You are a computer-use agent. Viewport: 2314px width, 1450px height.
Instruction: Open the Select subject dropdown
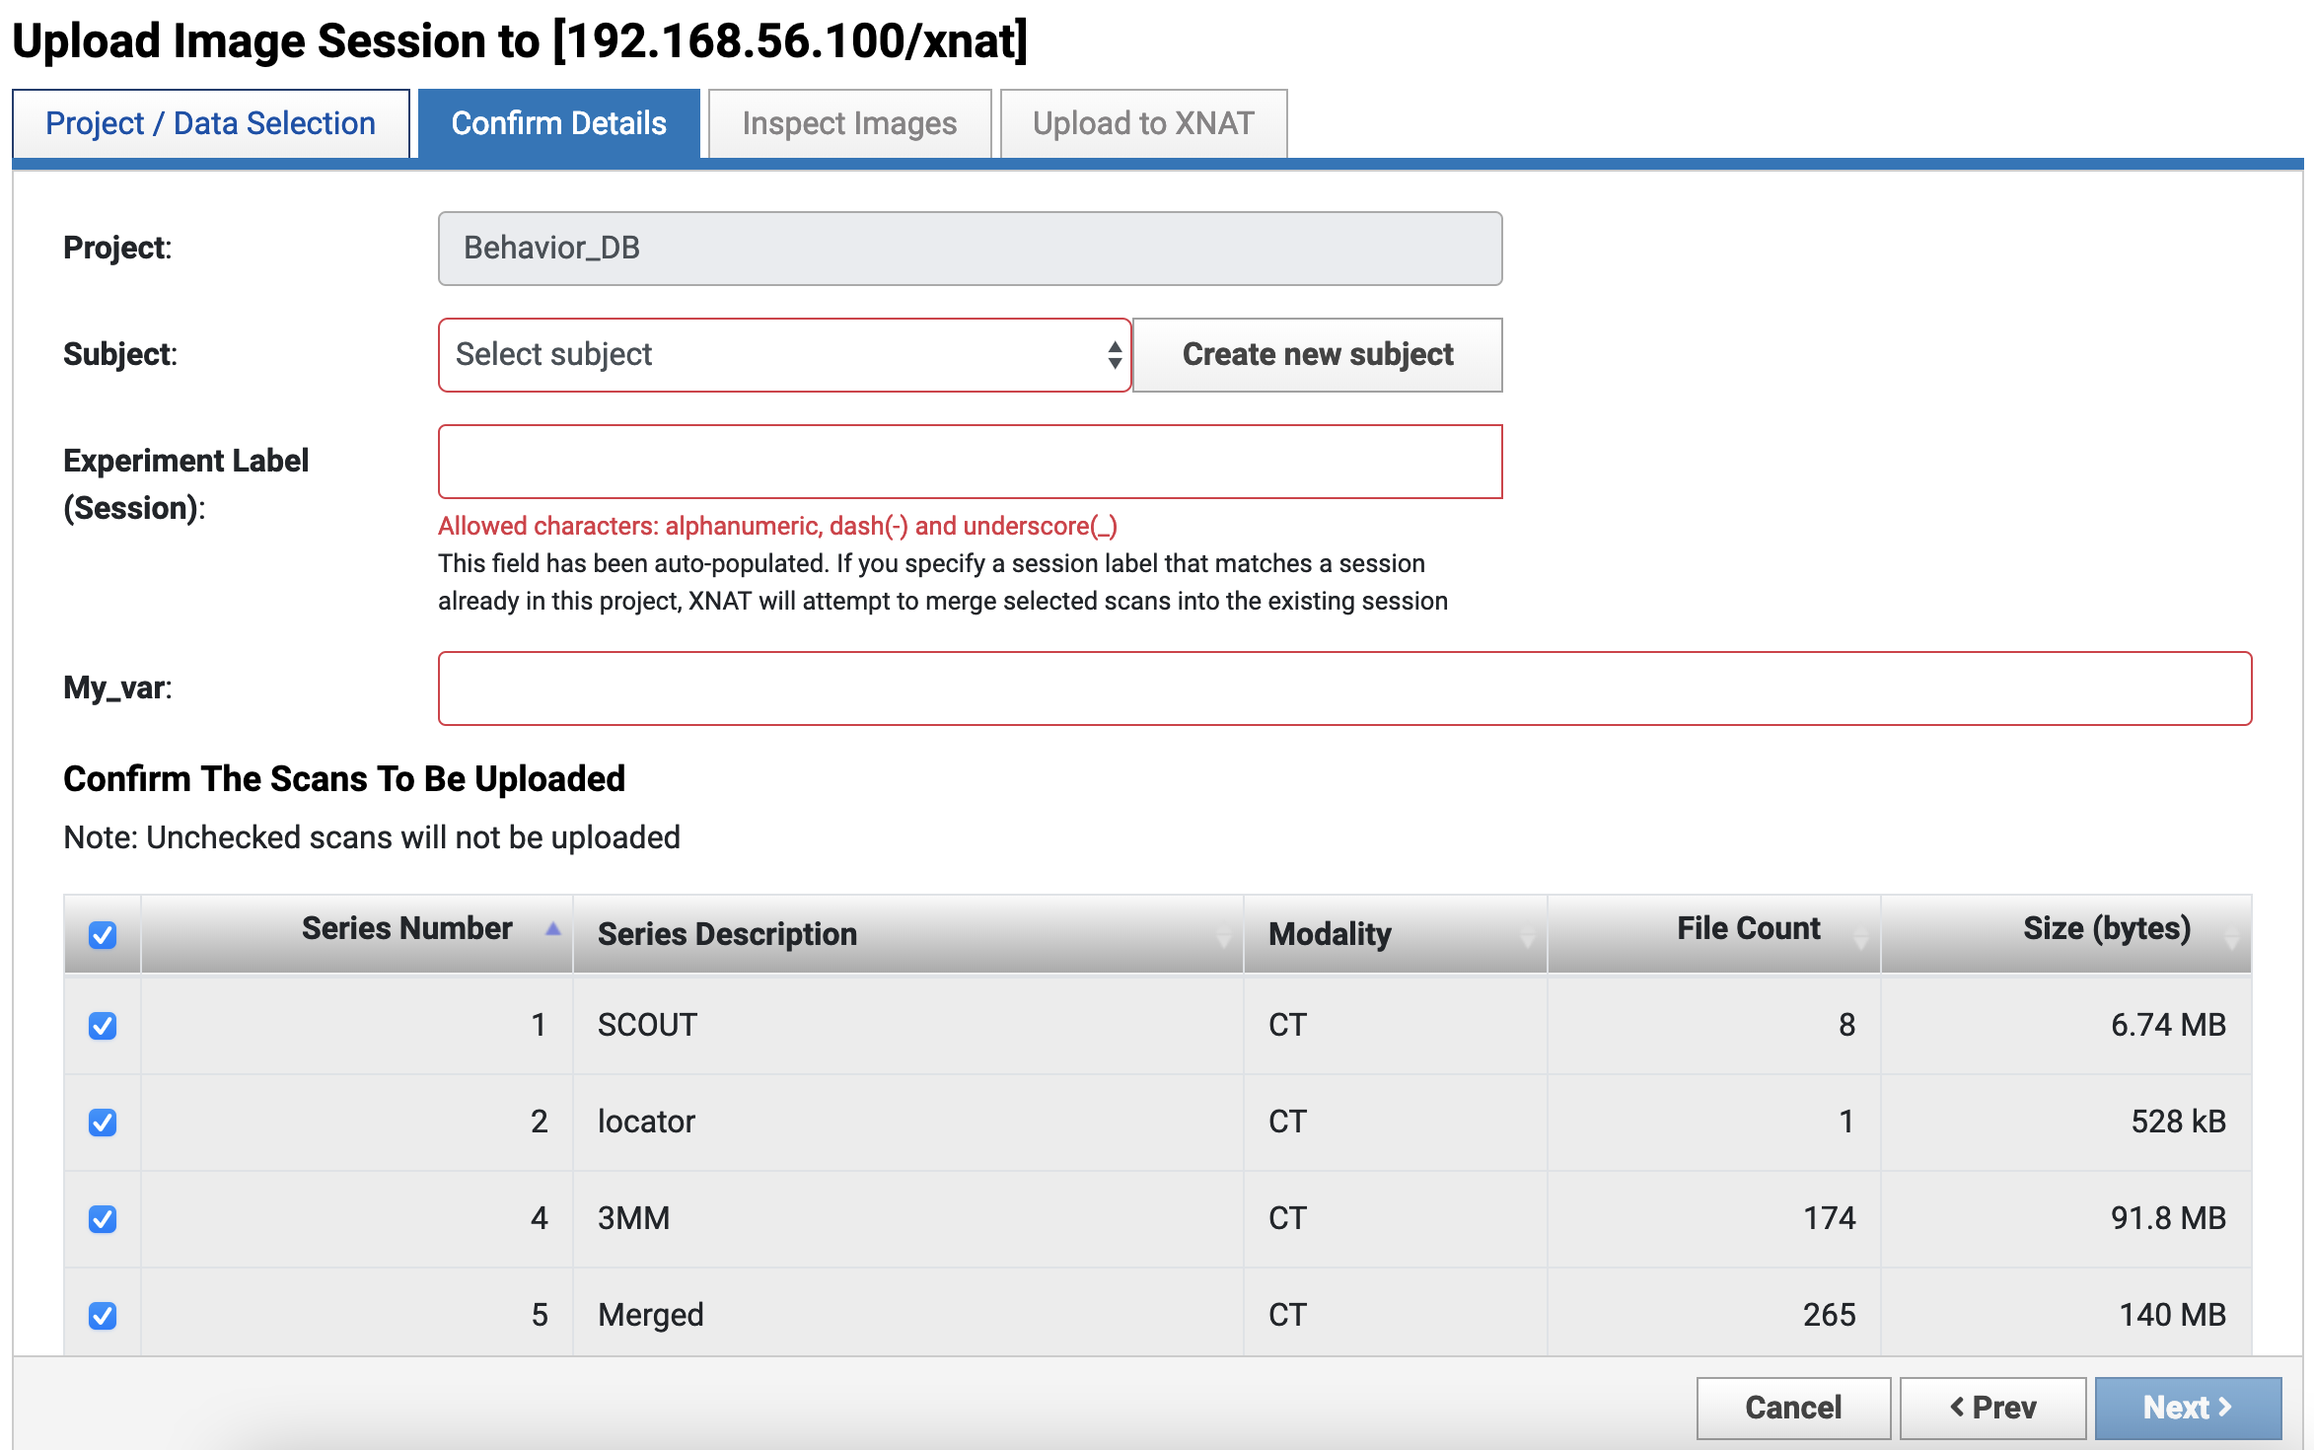pos(784,355)
